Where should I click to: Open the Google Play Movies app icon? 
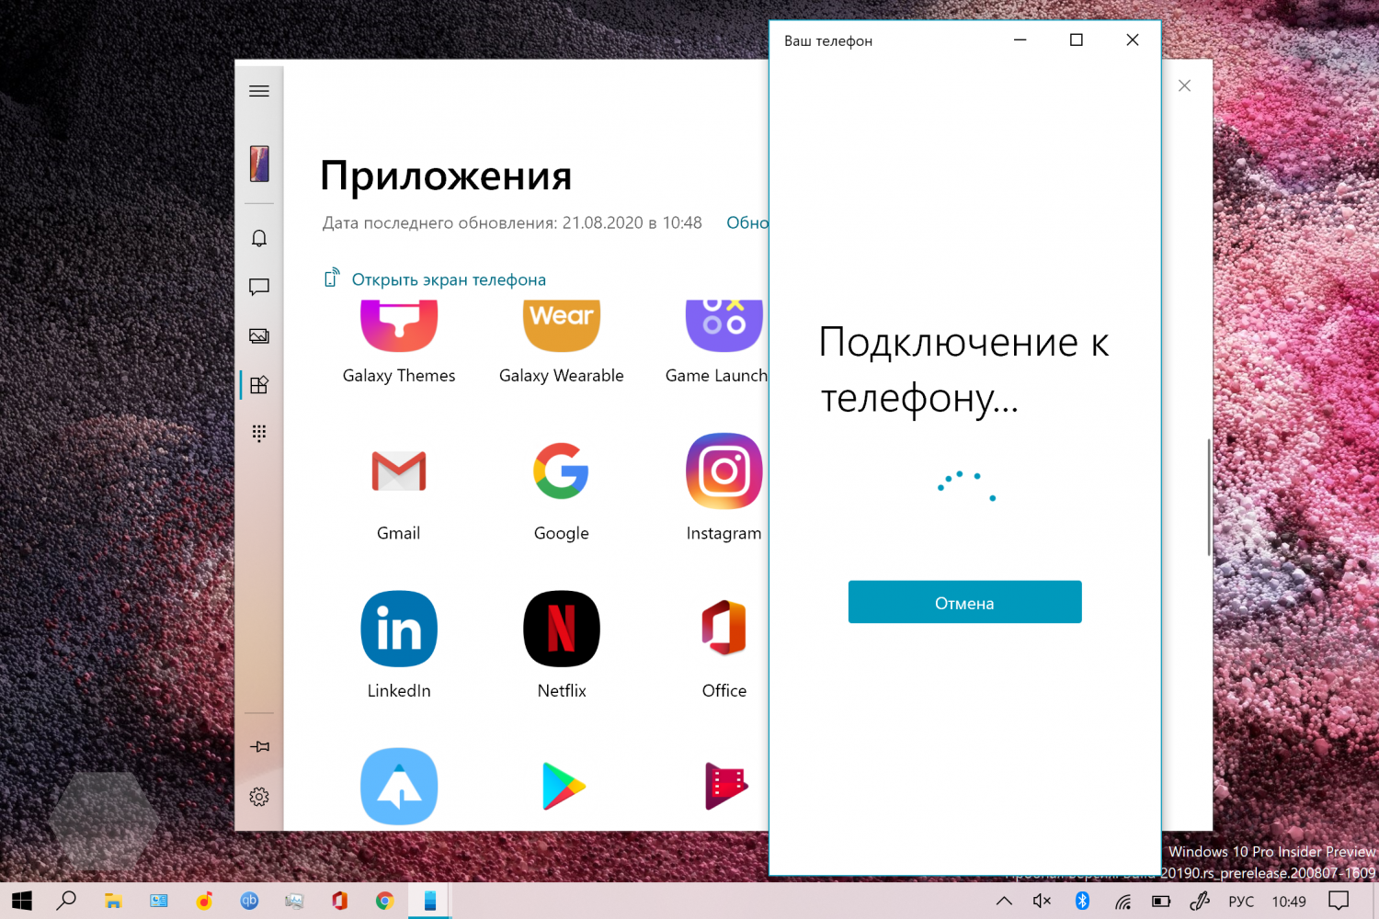tap(725, 786)
